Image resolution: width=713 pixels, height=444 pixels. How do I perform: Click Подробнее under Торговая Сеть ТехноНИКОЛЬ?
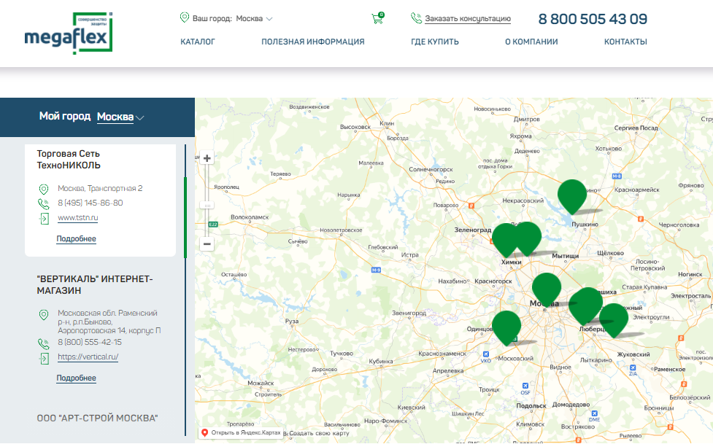click(76, 238)
